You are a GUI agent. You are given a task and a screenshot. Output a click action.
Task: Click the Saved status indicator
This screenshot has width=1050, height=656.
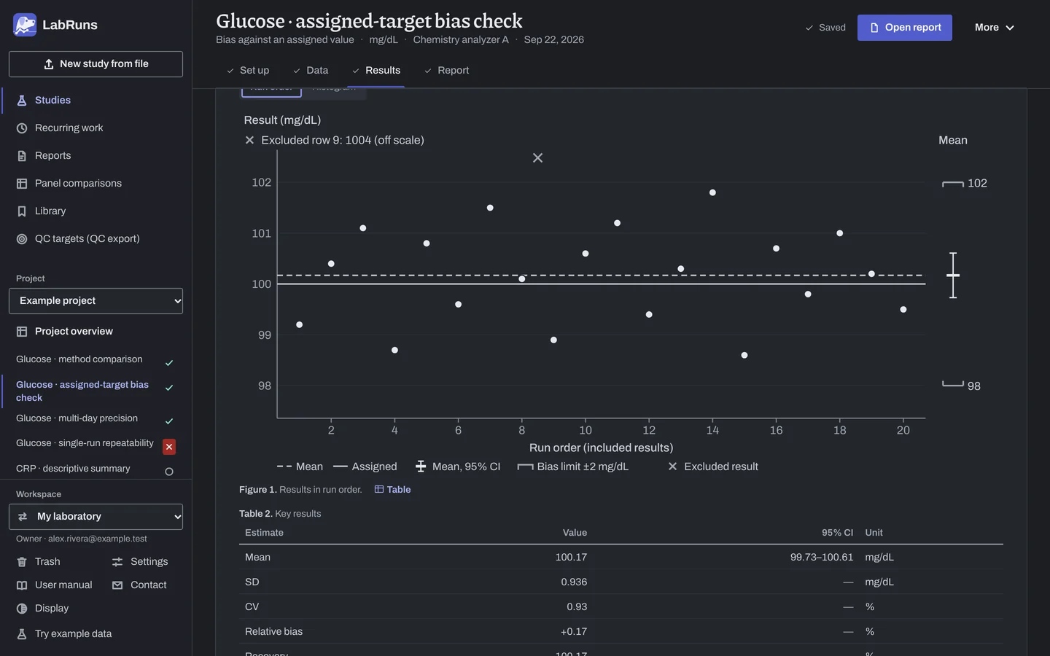click(825, 28)
